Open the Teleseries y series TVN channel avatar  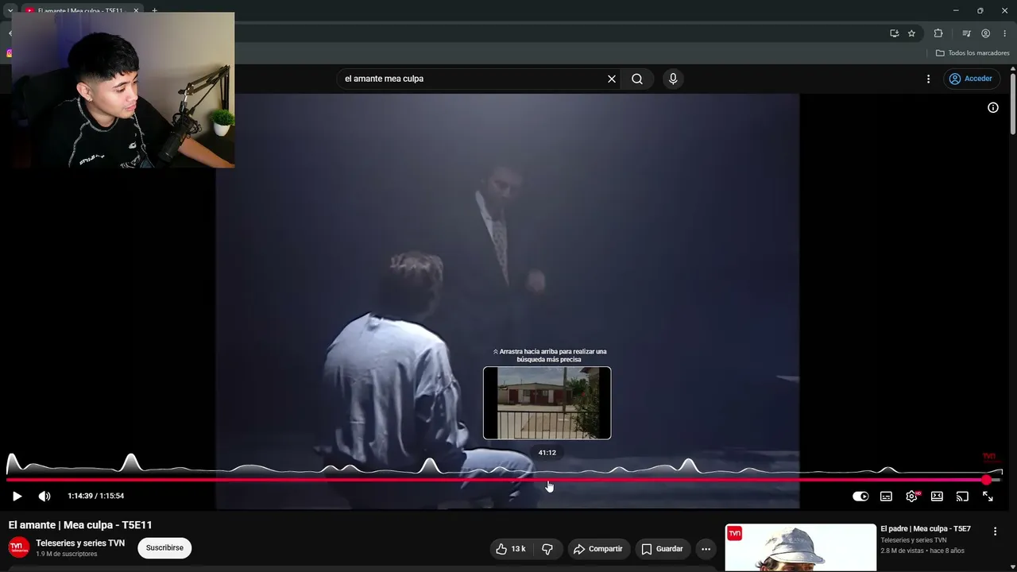(x=19, y=547)
